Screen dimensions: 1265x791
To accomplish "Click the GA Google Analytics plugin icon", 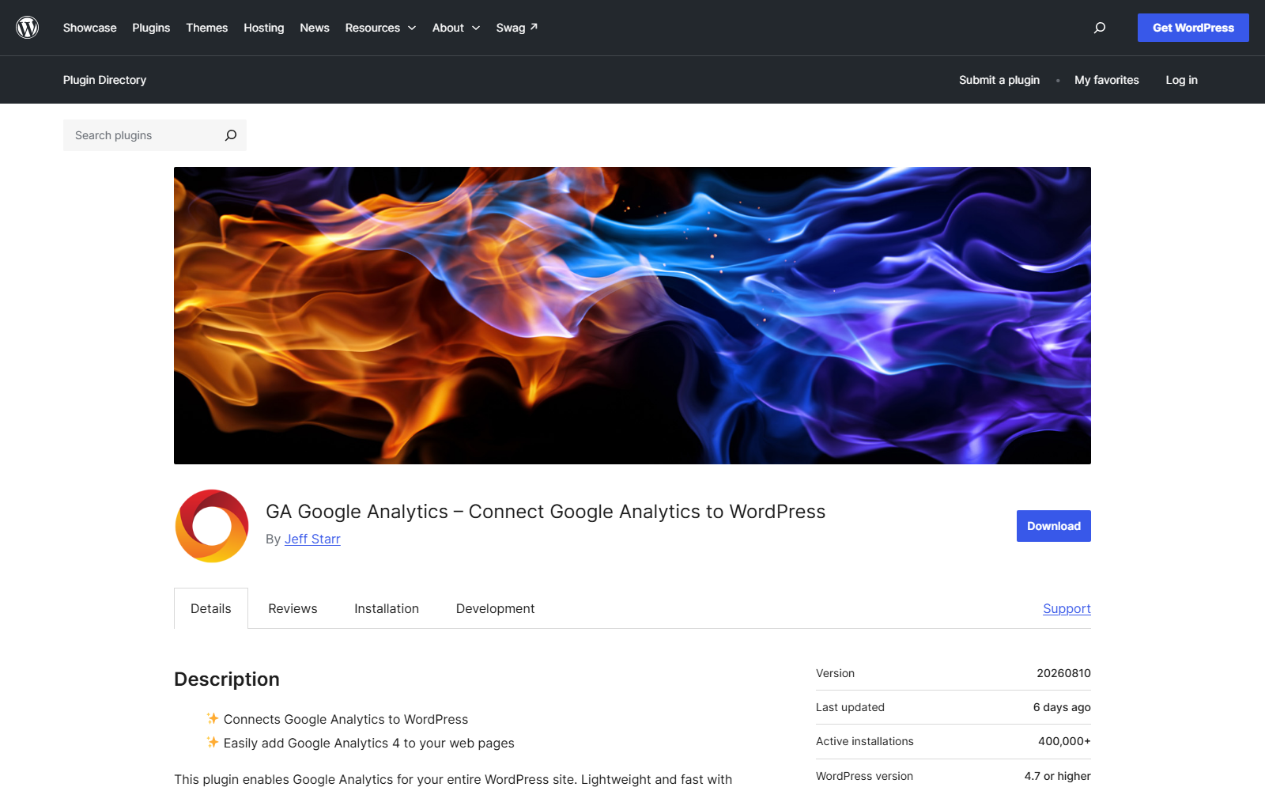I will tap(212, 526).
